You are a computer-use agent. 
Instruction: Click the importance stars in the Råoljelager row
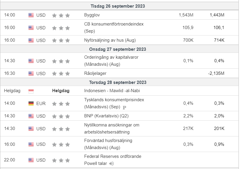pos(61,74)
